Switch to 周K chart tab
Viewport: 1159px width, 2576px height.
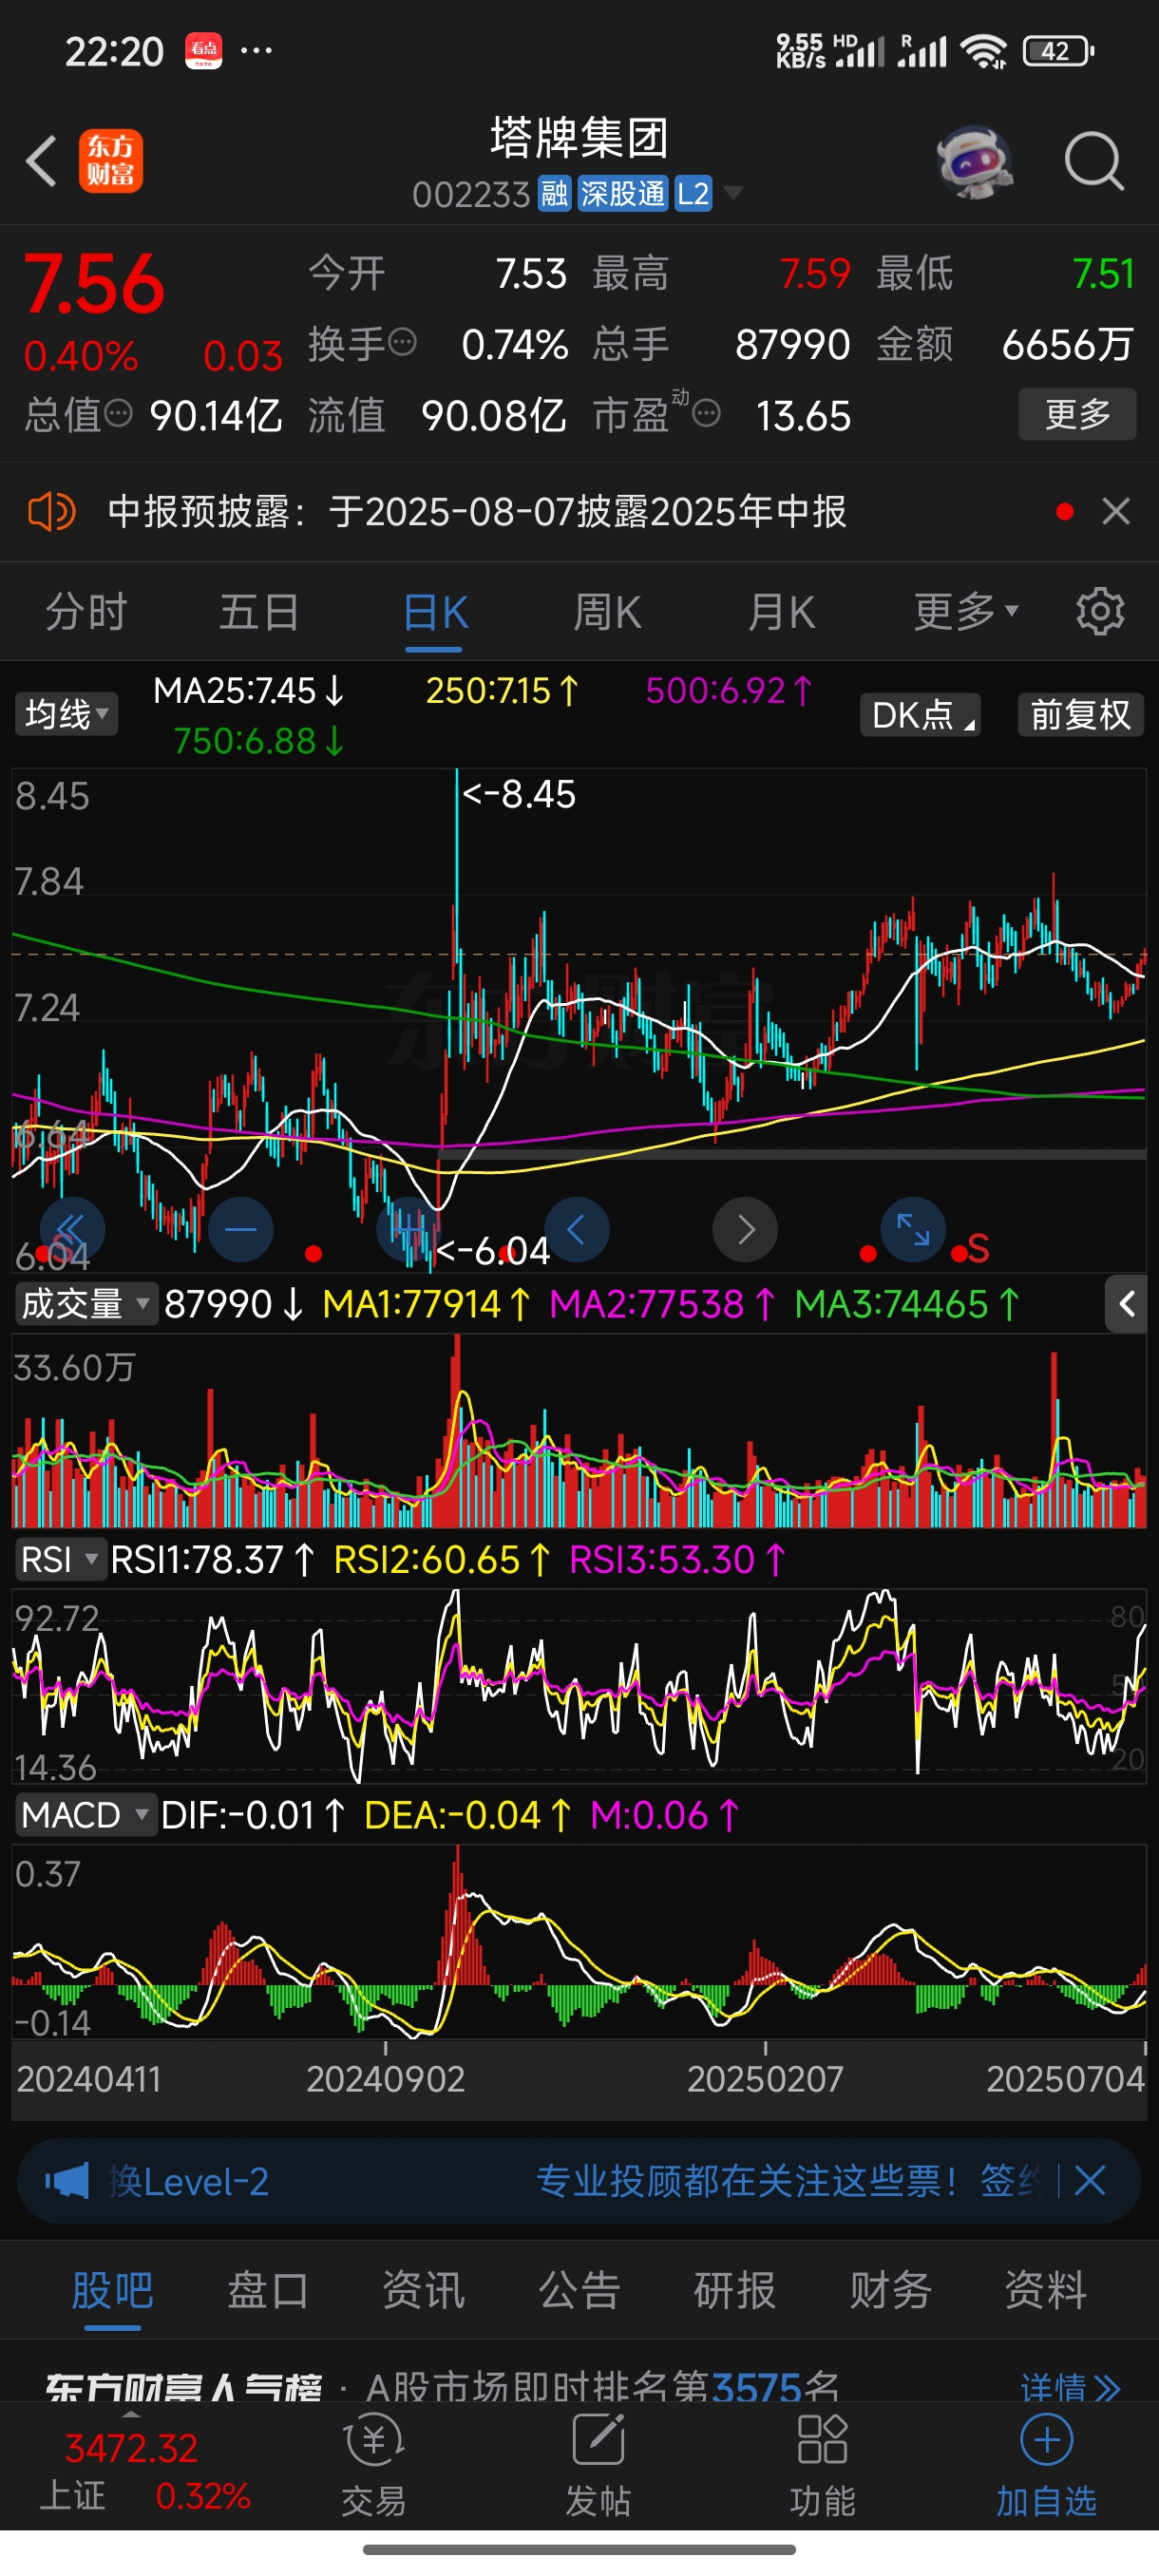coord(607,611)
